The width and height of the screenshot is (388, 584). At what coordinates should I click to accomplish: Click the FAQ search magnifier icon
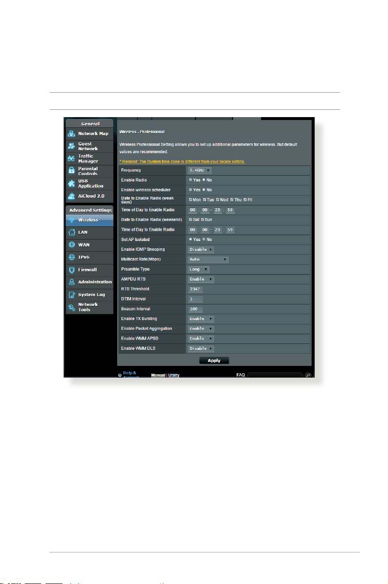[x=308, y=375]
